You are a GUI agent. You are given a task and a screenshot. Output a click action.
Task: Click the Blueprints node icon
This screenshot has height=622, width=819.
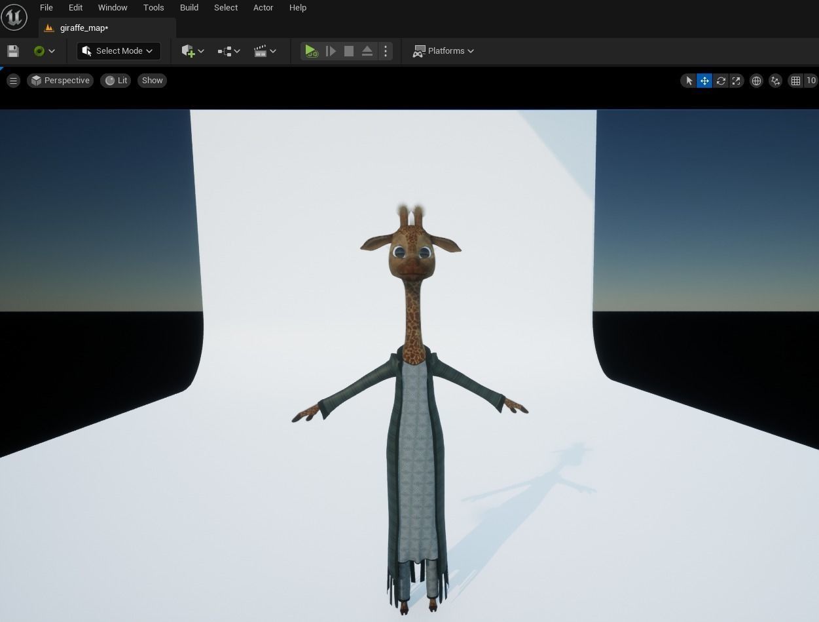click(x=225, y=51)
